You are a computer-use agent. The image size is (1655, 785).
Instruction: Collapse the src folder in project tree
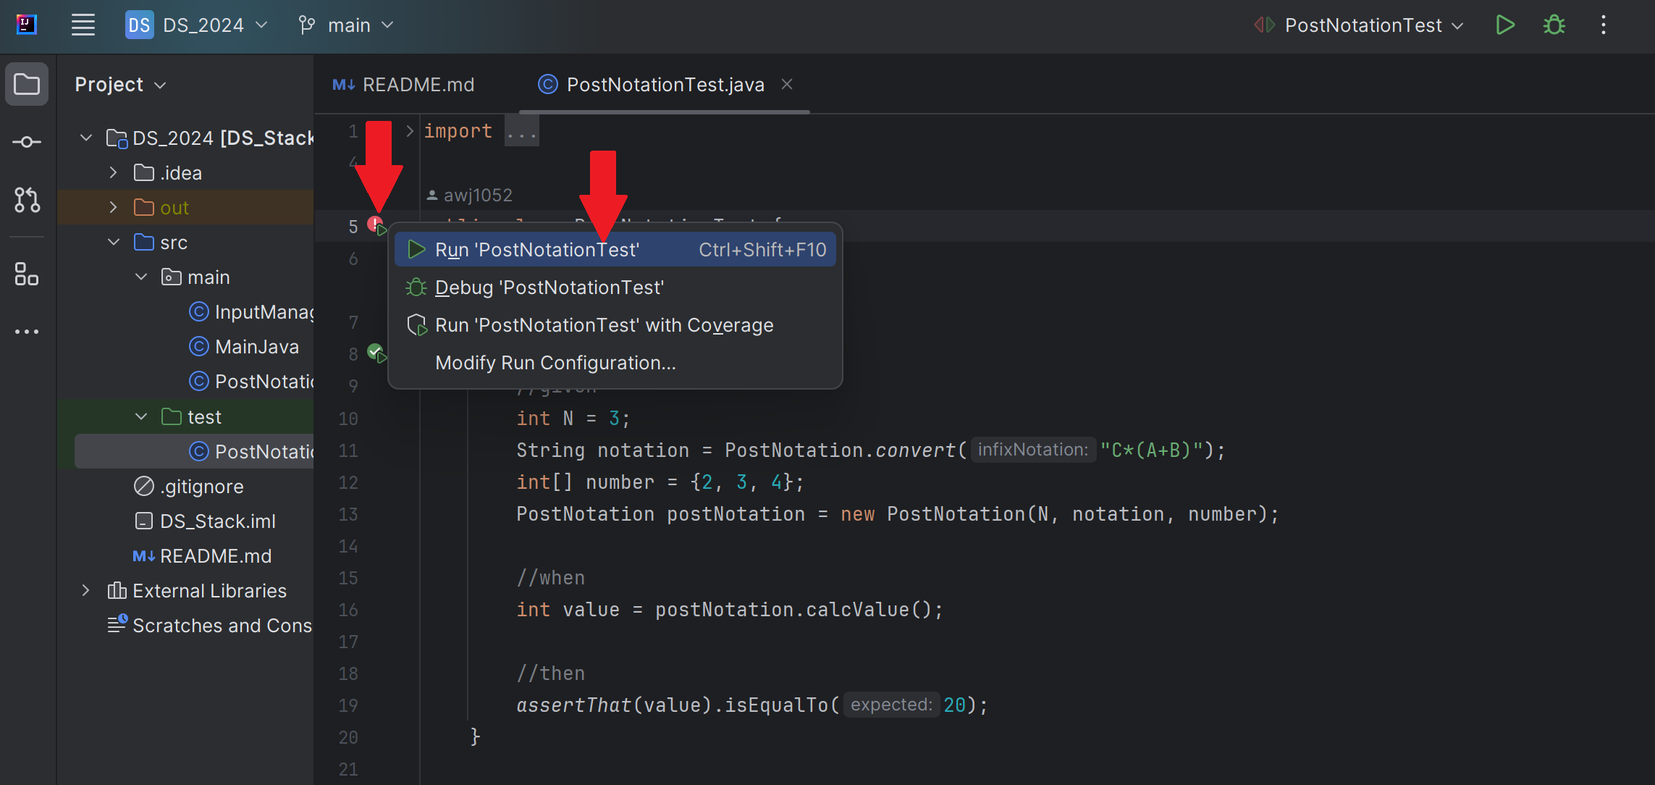tap(114, 243)
